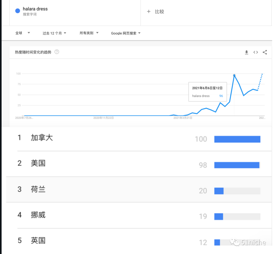Image resolution: width=275 pixels, height=254 pixels.
Task: Select 加拿大 in the region ranking
Action: coord(42,138)
